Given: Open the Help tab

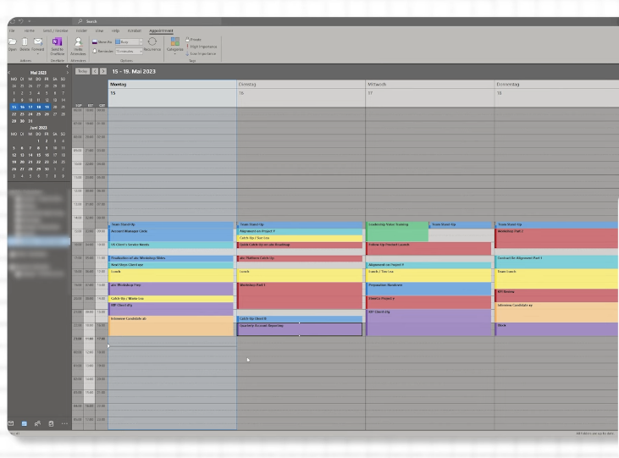Looking at the screenshot, I should point(115,30).
